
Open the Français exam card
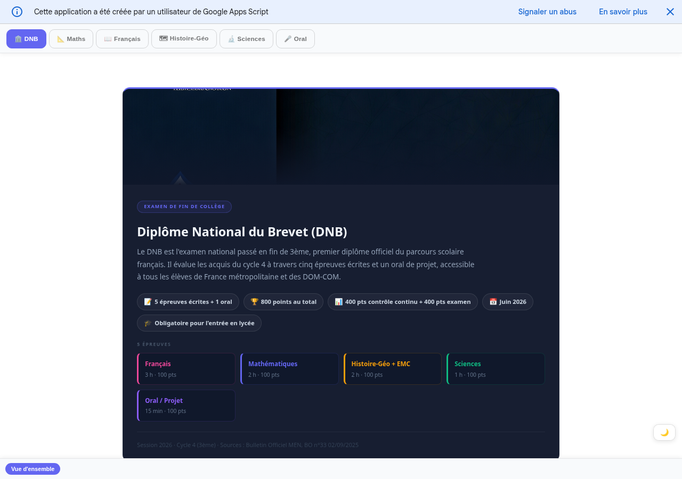(x=186, y=369)
